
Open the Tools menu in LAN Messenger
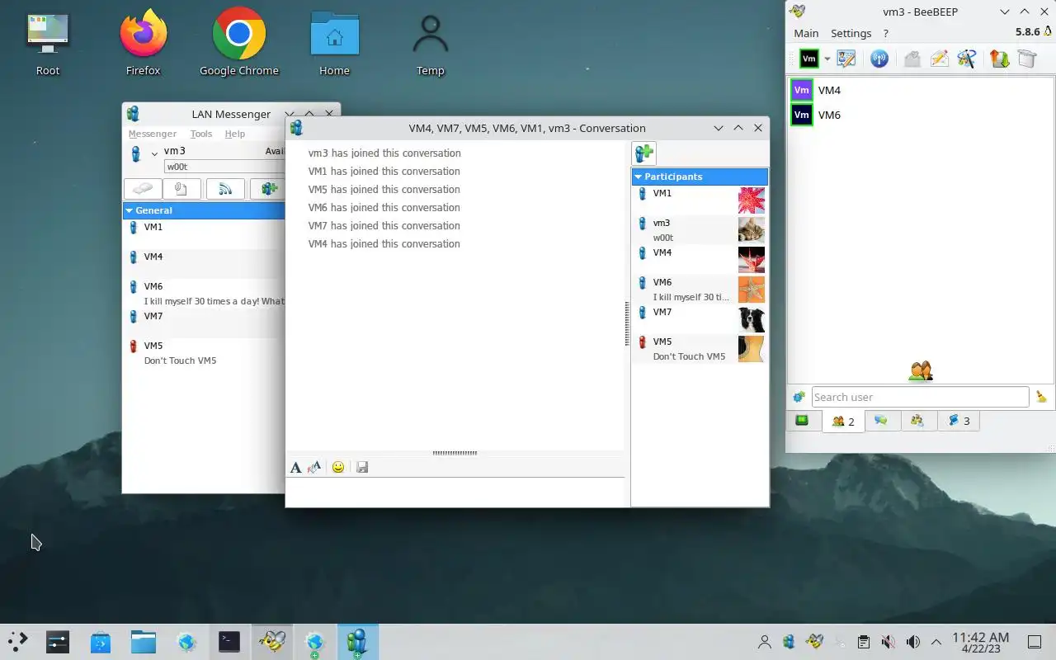pyautogui.click(x=201, y=134)
